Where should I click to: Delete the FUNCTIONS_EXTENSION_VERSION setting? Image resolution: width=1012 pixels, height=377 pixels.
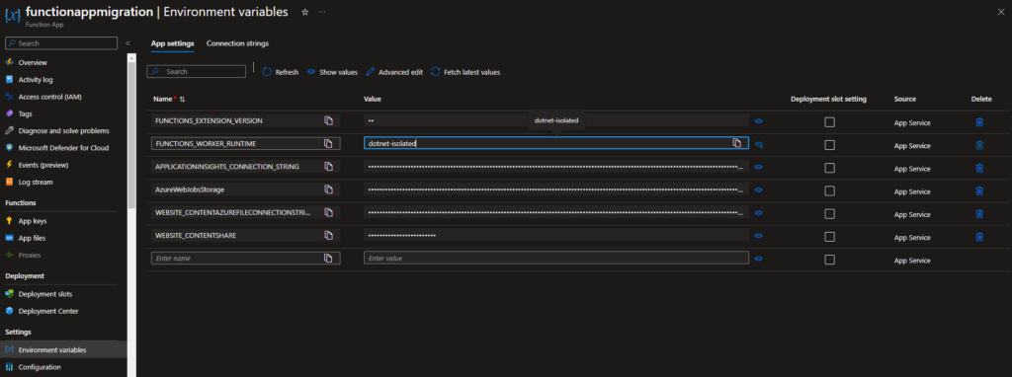[x=979, y=121]
